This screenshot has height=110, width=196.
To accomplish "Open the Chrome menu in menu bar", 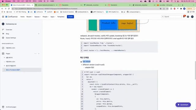I will (8, 1).
